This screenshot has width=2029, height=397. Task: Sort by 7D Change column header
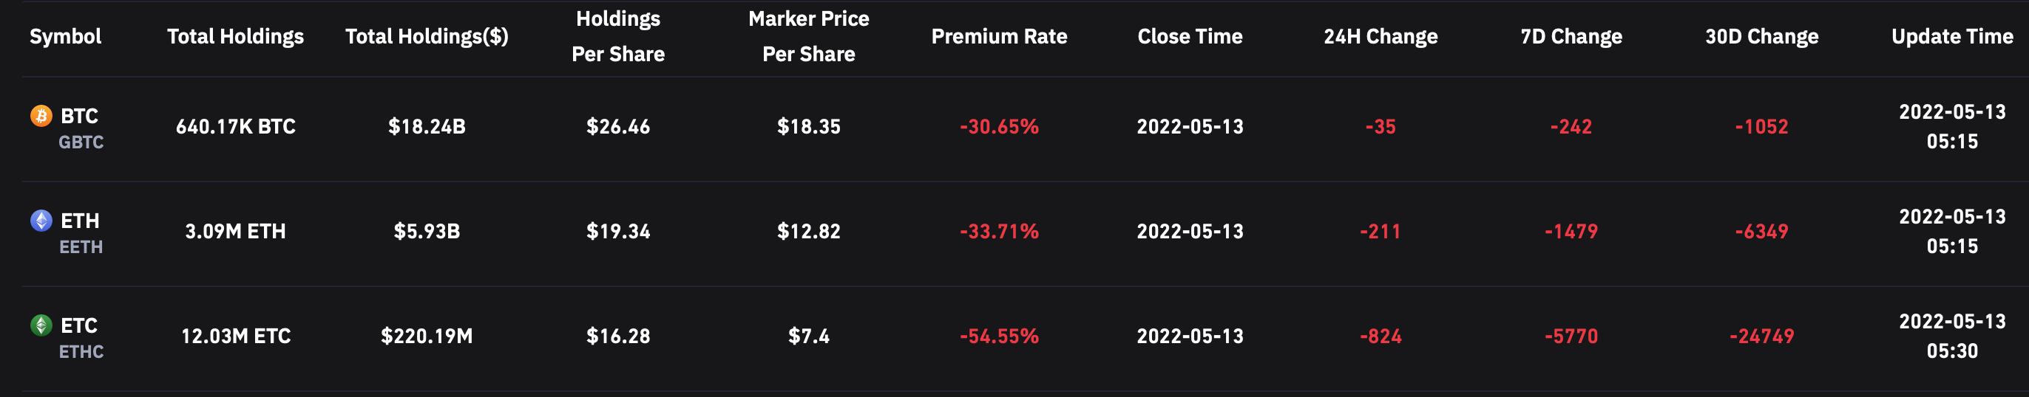click(x=1571, y=37)
